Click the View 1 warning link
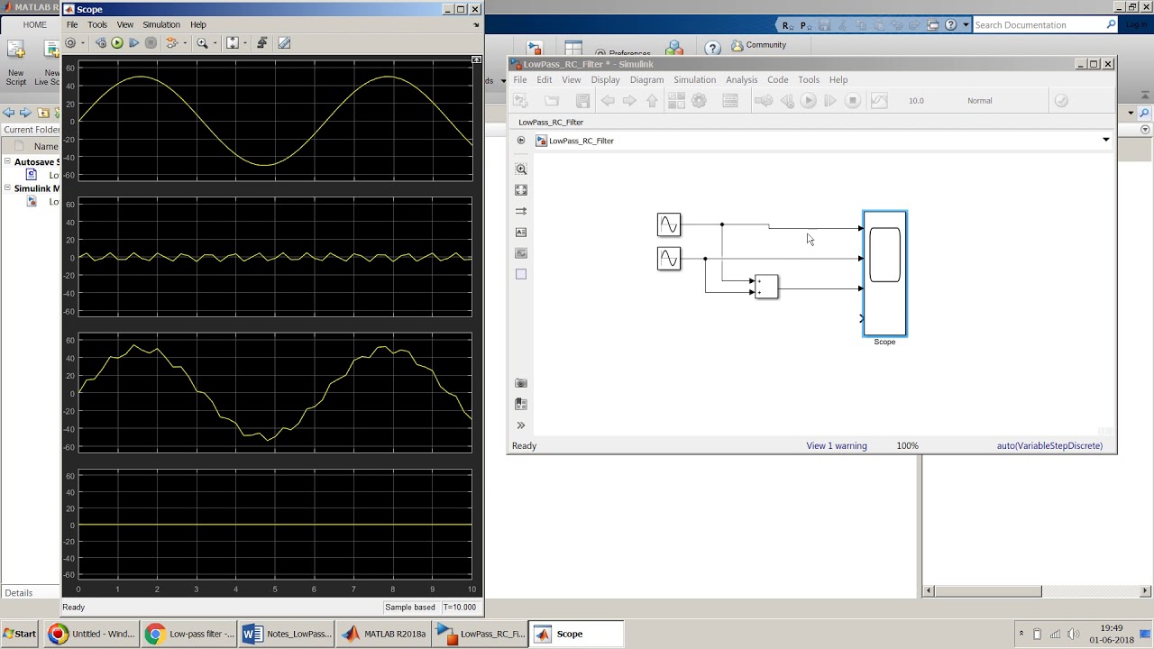Image resolution: width=1154 pixels, height=649 pixels. (x=837, y=445)
